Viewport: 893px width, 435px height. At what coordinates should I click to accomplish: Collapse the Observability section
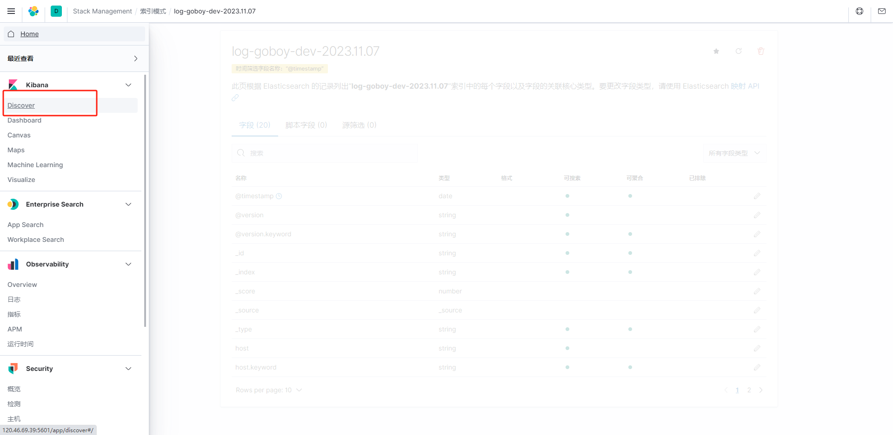point(128,264)
